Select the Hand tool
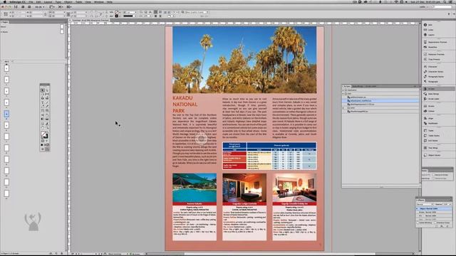 43,127
